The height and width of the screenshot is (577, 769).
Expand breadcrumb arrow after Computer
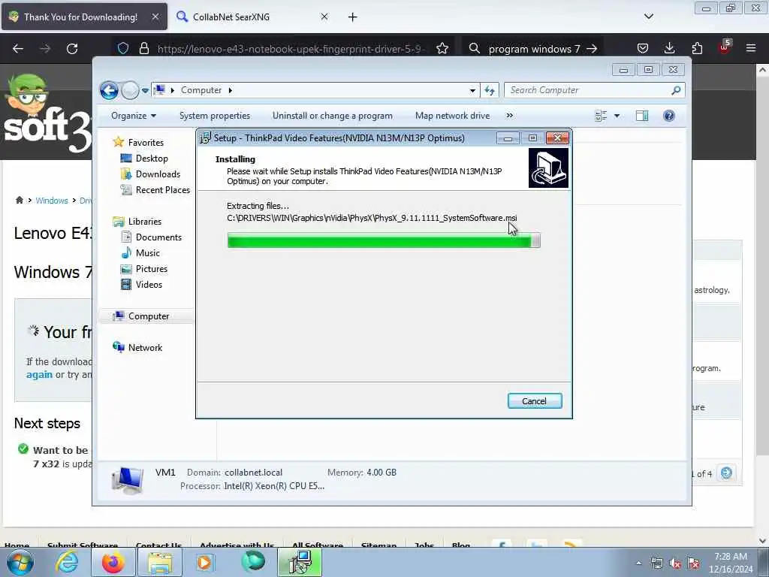230,90
